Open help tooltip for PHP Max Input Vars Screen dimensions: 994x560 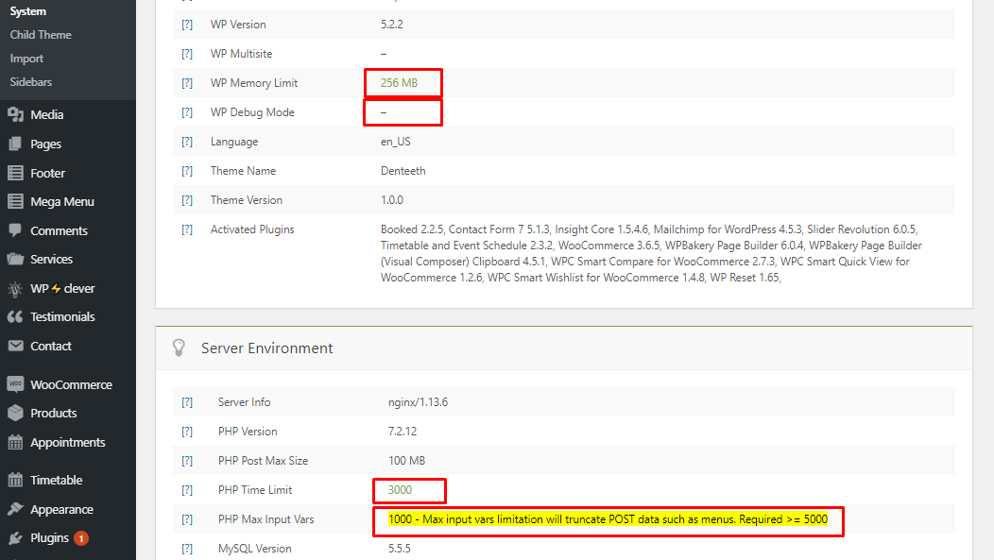(187, 519)
